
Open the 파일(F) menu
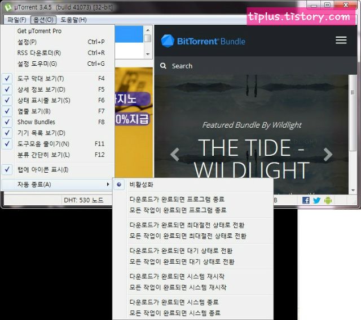tap(16, 20)
